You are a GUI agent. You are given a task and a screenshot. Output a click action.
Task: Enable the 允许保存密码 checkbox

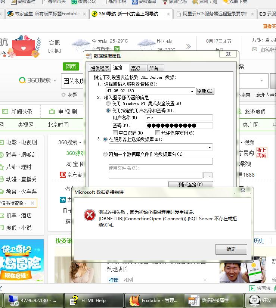[158, 133]
